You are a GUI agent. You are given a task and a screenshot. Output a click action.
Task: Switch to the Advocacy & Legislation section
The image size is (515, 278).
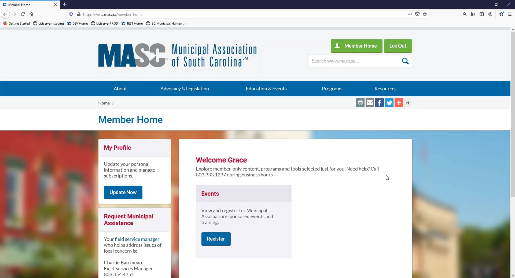(x=184, y=88)
